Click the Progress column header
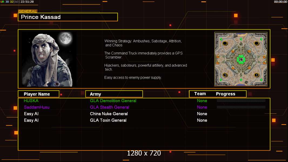Viewport: 288px width, 162px height. pos(226,94)
